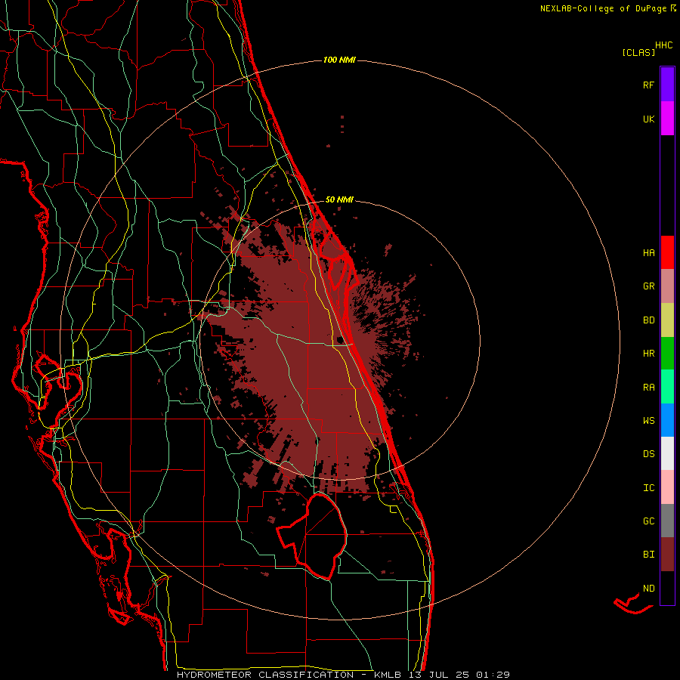Click the ND legend label
Screen dimensions: 680x680
[648, 589]
